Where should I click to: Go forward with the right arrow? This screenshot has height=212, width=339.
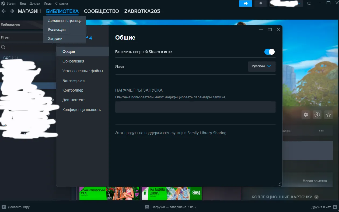click(12, 11)
